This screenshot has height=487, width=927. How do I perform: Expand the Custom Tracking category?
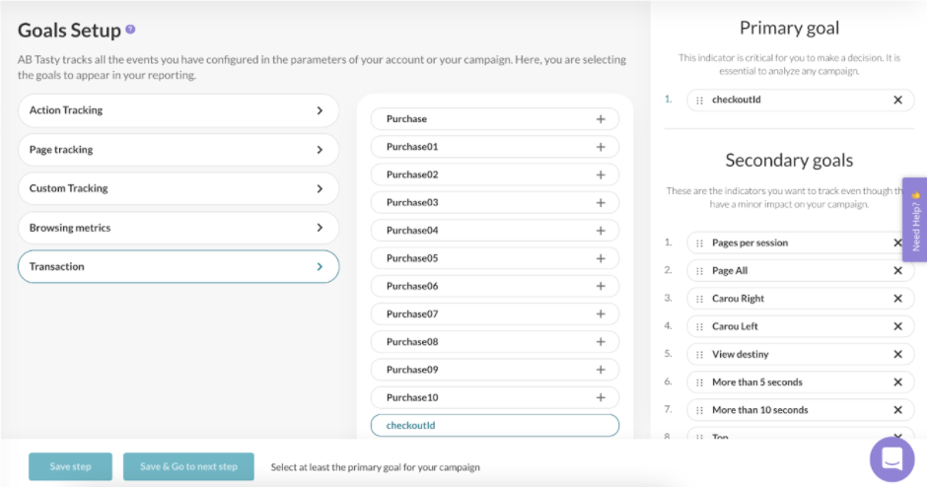[178, 188]
